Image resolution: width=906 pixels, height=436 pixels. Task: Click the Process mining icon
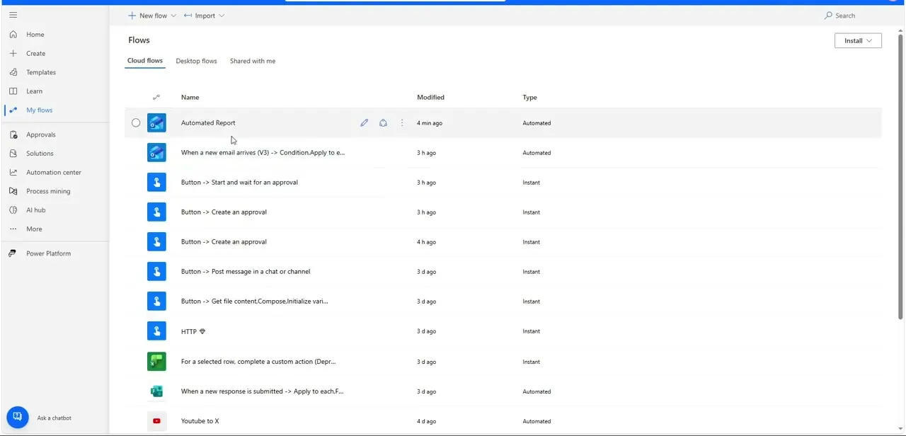tap(13, 191)
